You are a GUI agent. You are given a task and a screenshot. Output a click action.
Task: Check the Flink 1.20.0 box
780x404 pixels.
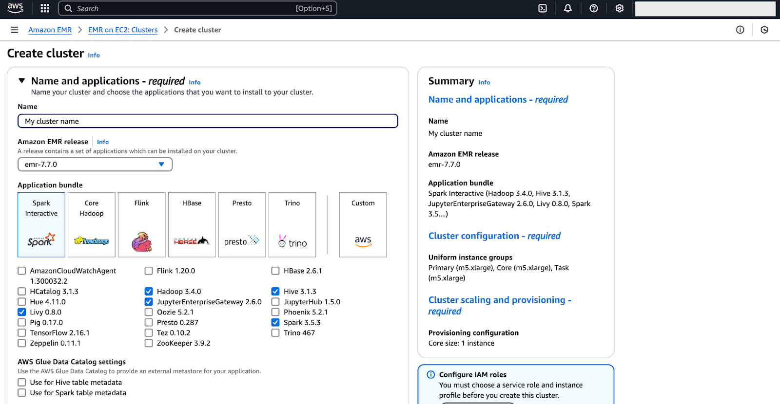point(149,271)
